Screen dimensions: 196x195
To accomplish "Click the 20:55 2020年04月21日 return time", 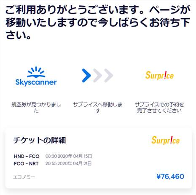I will point(69,163).
